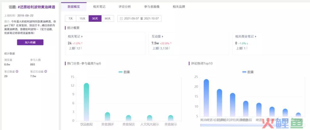Click the 美食展示 bar in chart
The width and height of the screenshot is (310, 130).
(x=170, y=118)
